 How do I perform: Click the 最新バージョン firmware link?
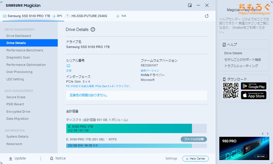click(x=150, y=70)
